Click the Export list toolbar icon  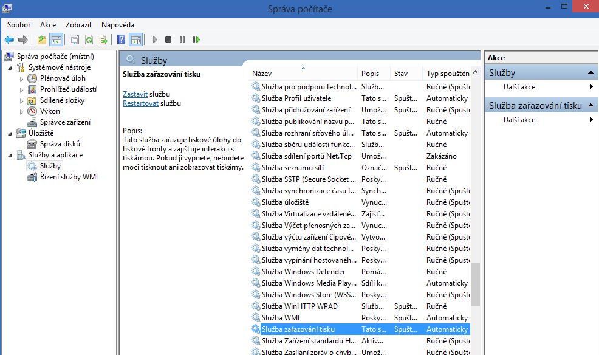click(103, 40)
